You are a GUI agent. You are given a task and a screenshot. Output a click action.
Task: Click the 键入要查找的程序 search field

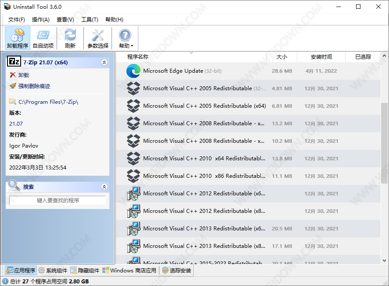click(58, 201)
